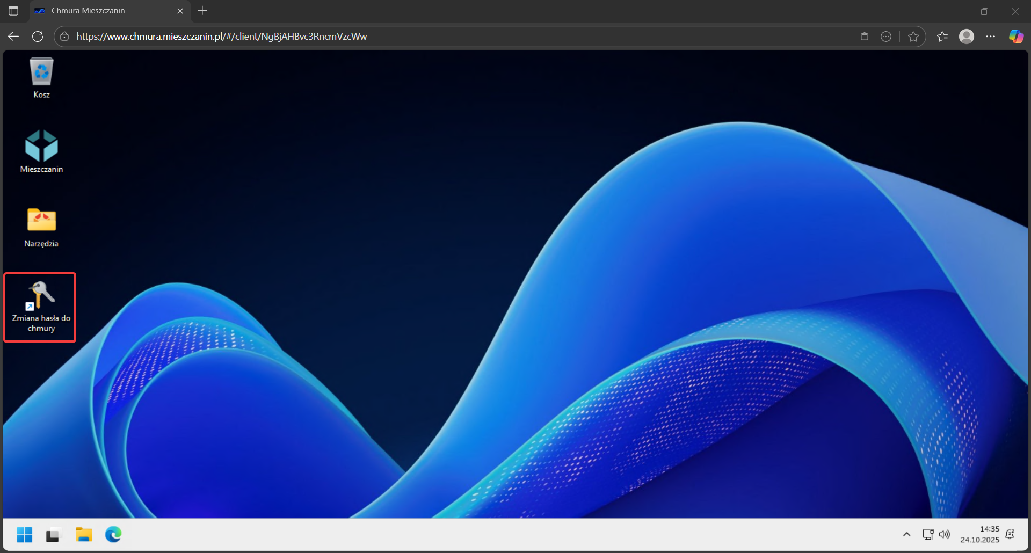Close the Chmura Mieszczanin browser tab
Viewport: 1031px width, 553px height.
180,11
